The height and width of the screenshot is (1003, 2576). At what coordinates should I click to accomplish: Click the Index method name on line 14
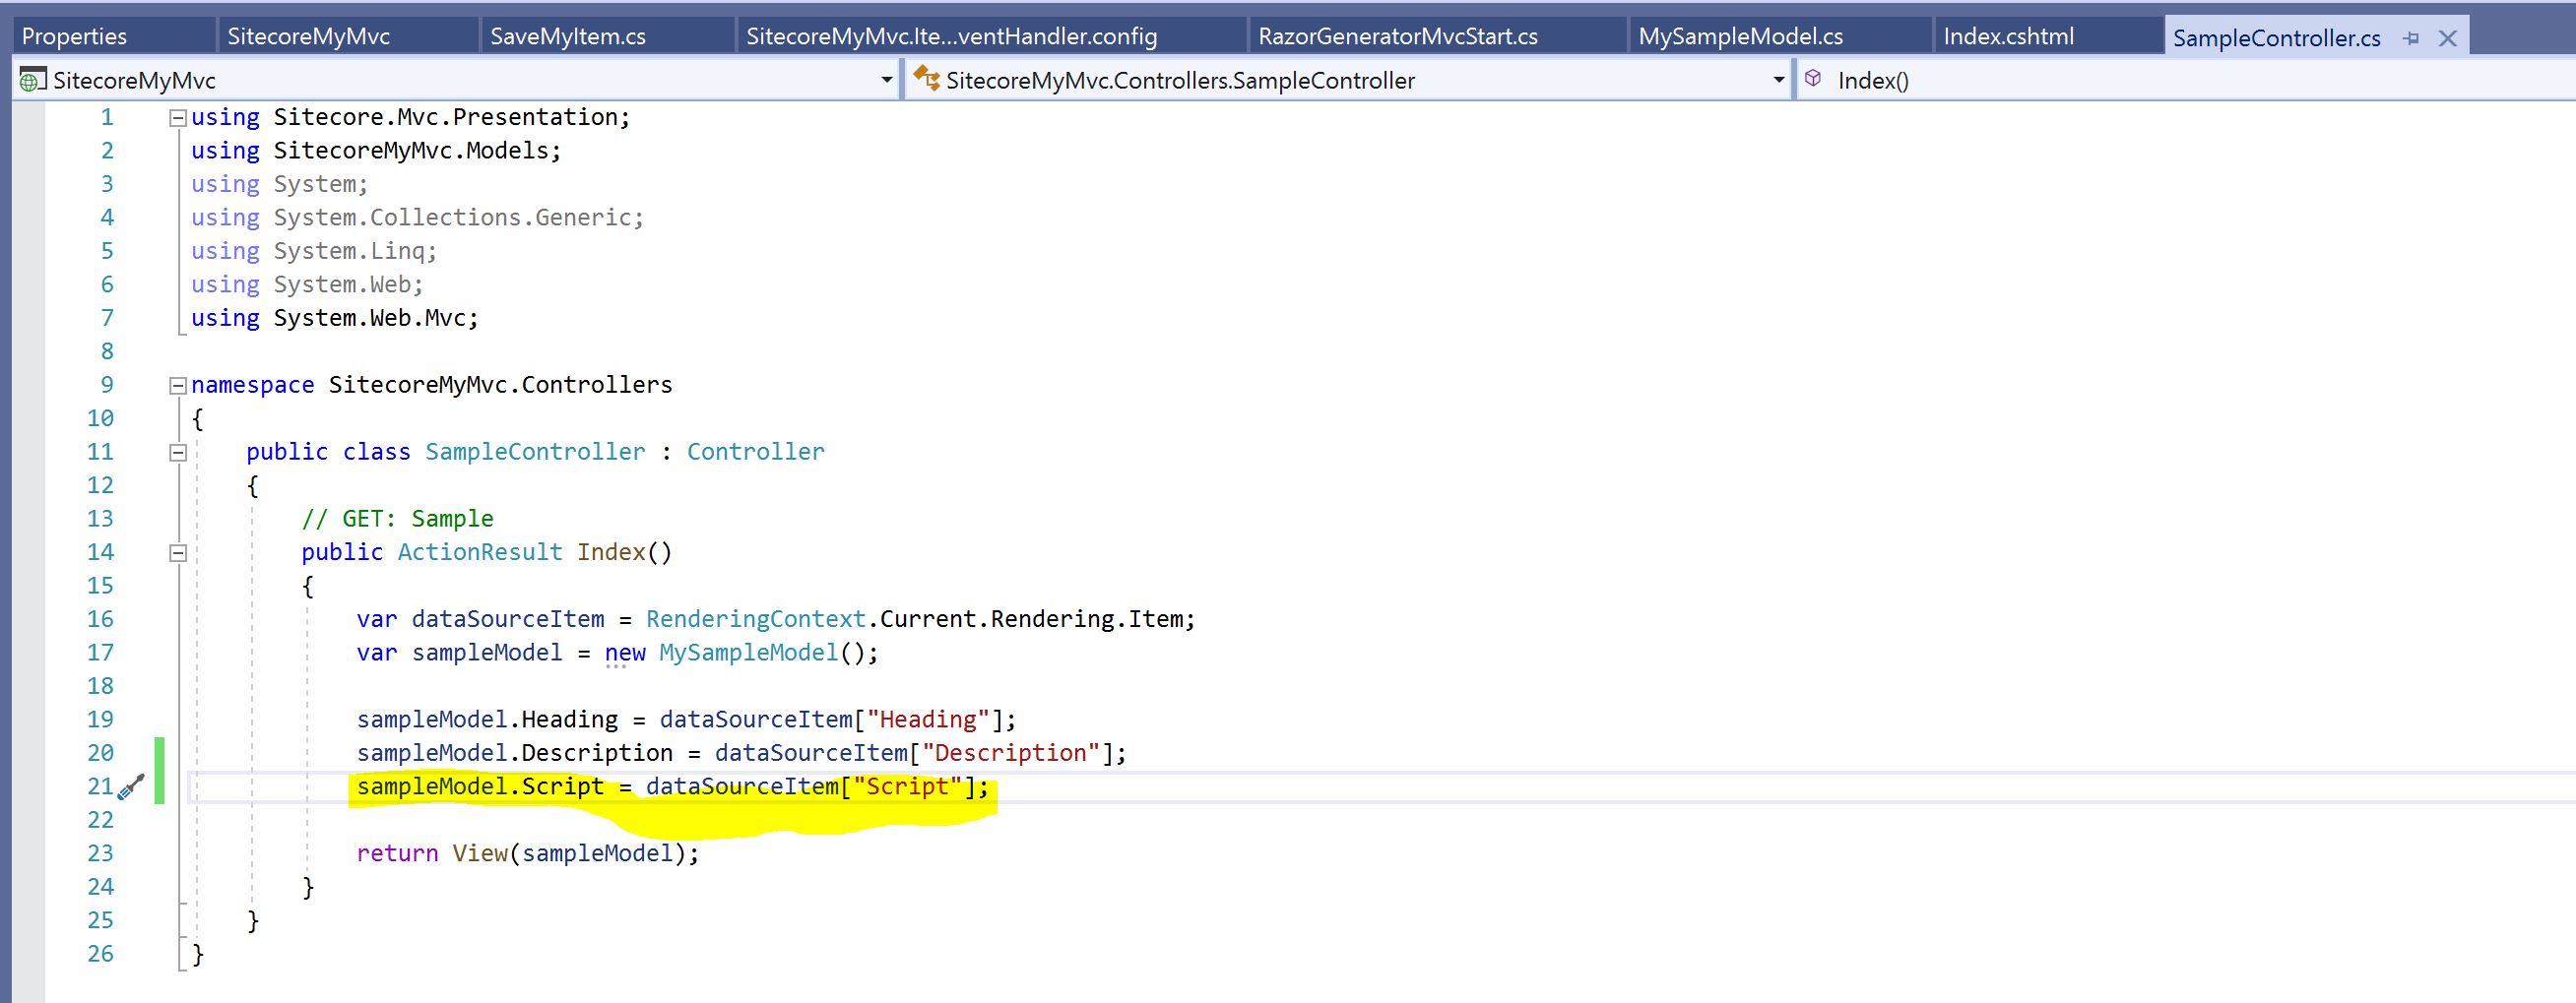pyautogui.click(x=611, y=553)
